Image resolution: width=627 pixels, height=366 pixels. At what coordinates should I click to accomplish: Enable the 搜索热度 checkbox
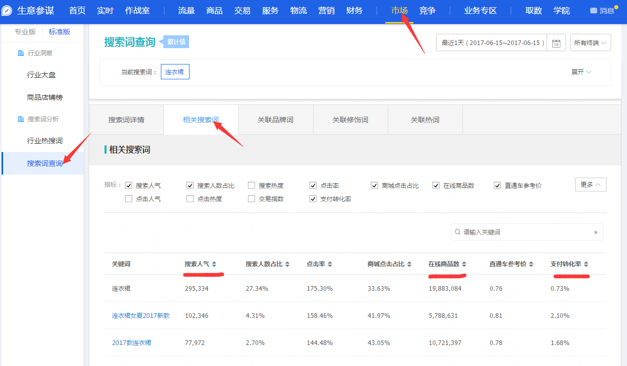pos(252,185)
